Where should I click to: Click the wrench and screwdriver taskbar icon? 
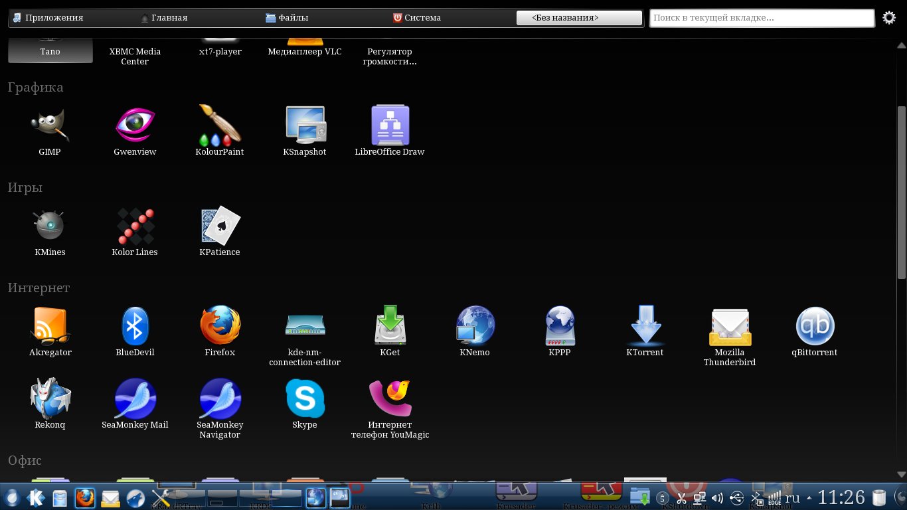[161, 498]
